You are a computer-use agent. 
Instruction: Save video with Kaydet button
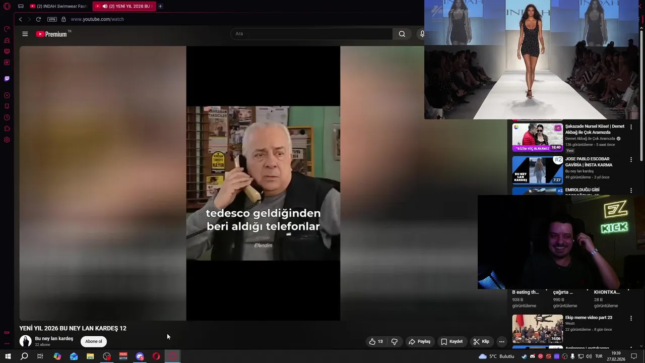coord(451,341)
